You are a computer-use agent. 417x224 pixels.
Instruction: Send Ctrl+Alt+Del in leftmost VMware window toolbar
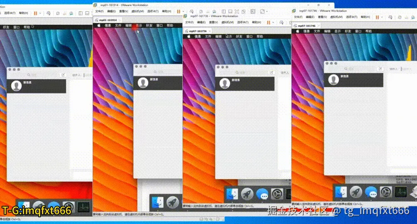49,13
